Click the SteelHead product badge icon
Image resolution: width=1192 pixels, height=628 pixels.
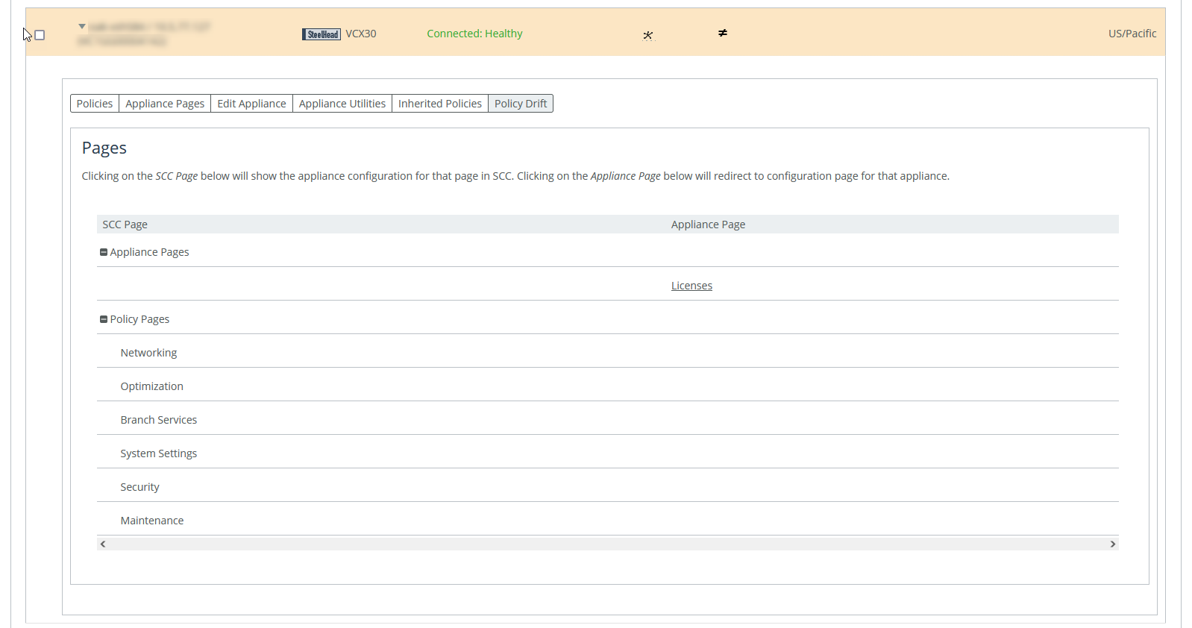pos(321,34)
